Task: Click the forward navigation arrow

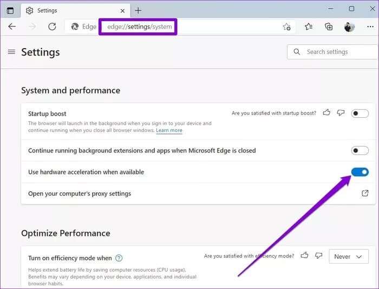Action: point(32,26)
